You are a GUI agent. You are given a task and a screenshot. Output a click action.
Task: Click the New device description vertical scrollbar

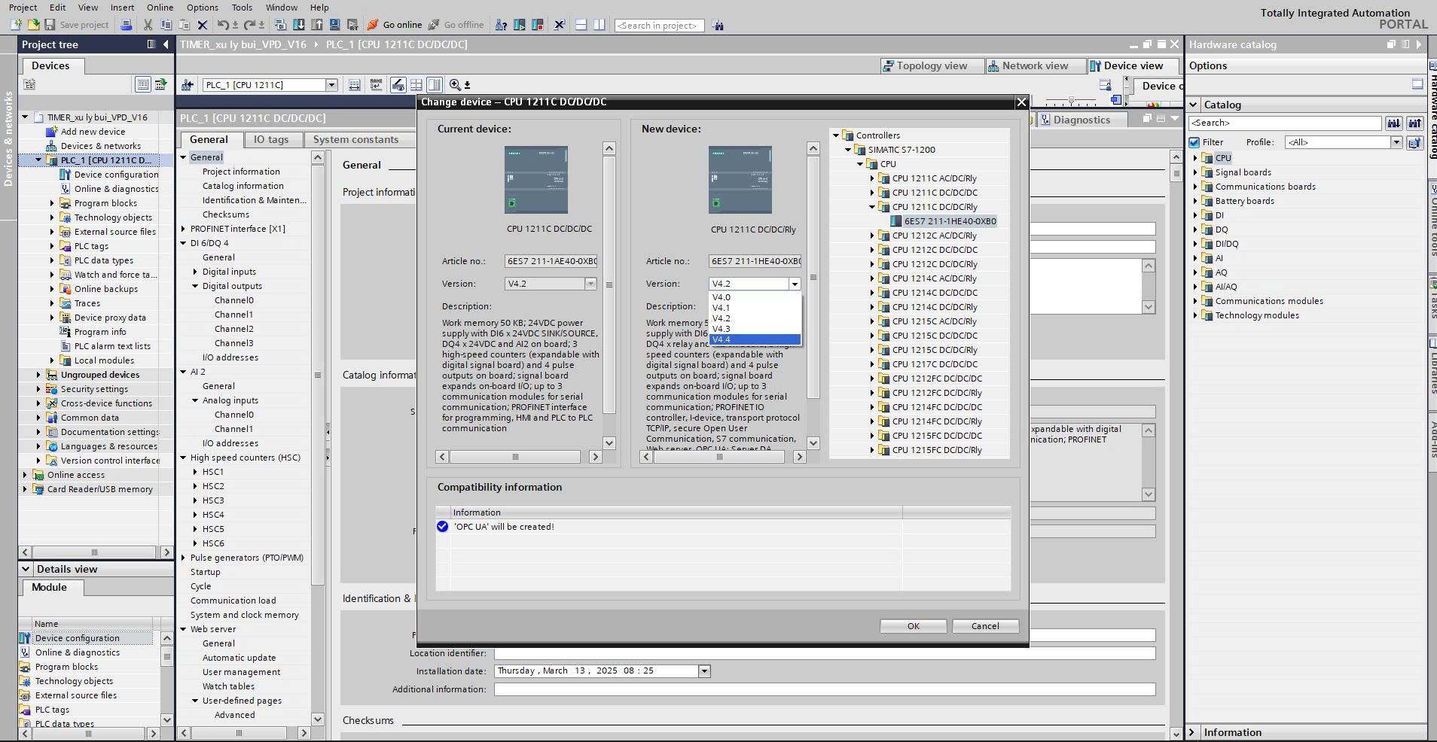tap(813, 278)
